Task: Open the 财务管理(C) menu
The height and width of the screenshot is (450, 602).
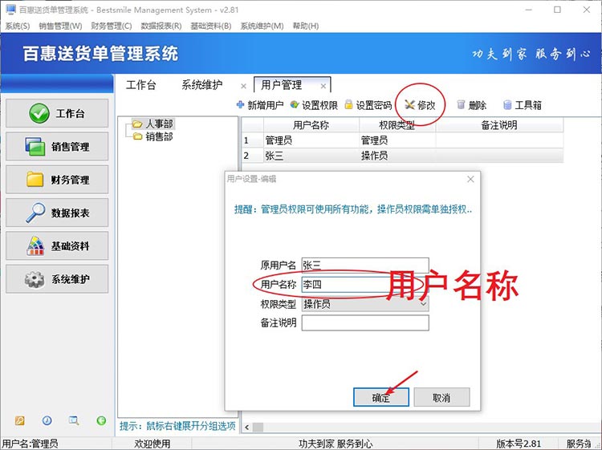Action: 112,26
